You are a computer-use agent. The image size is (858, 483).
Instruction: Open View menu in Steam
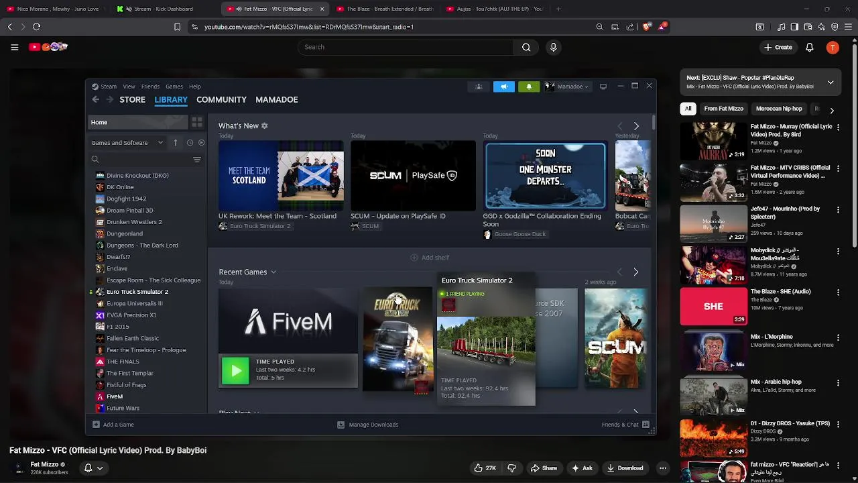point(129,87)
